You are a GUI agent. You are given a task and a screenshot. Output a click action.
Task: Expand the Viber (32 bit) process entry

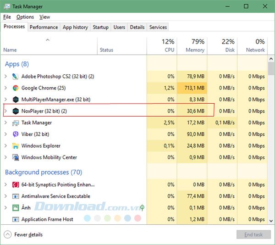(x=5, y=134)
